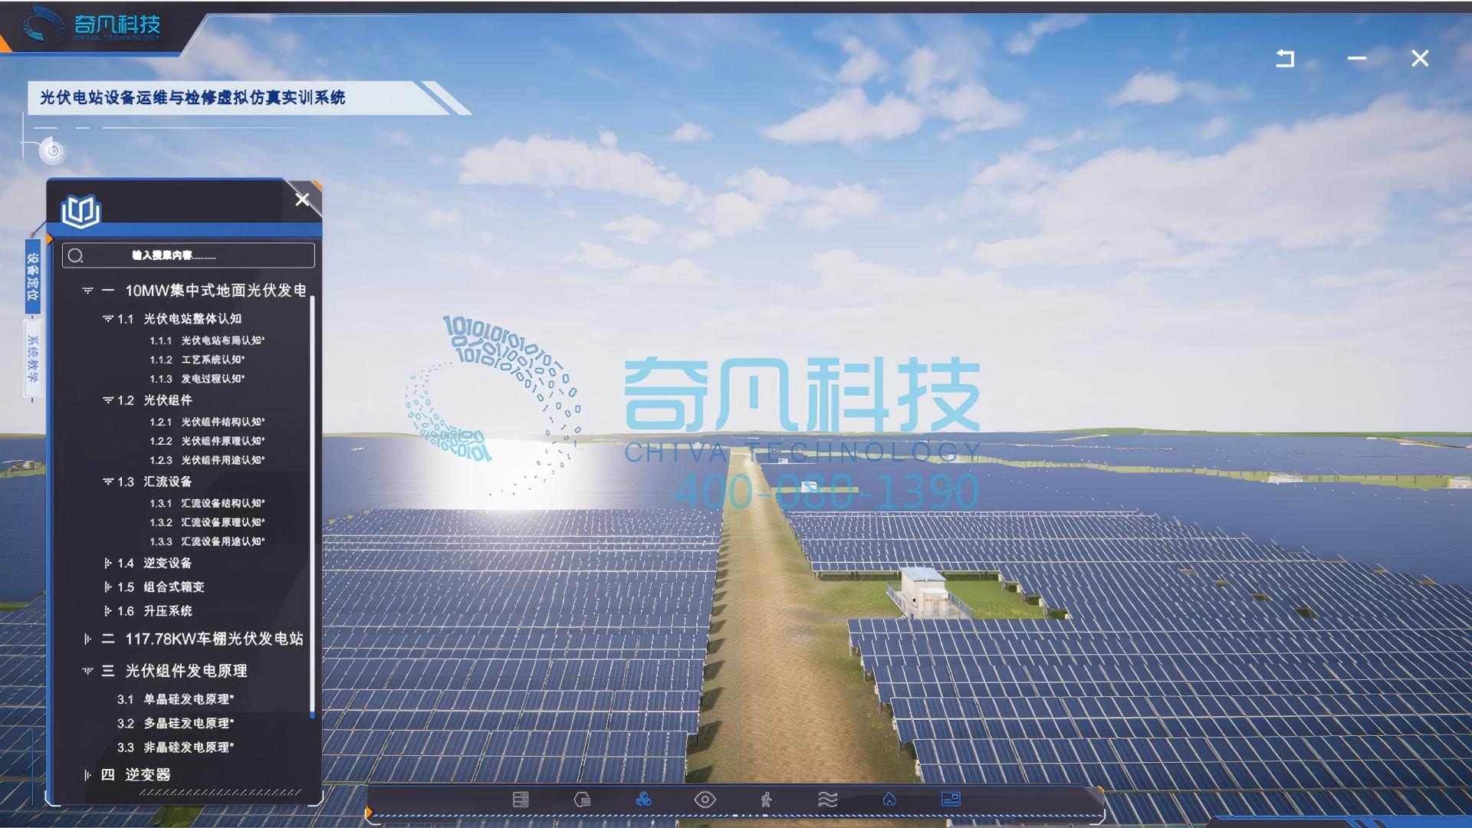The width and height of the screenshot is (1472, 828).
Task: Expand the 1.5 组合式箱变 node
Action: [108, 587]
